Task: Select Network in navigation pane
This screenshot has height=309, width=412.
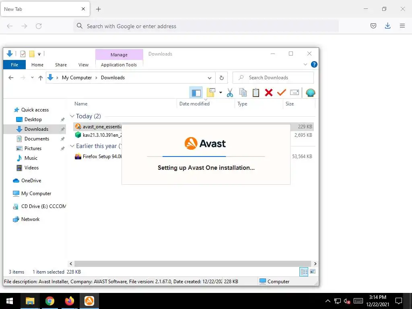Action: (30, 219)
